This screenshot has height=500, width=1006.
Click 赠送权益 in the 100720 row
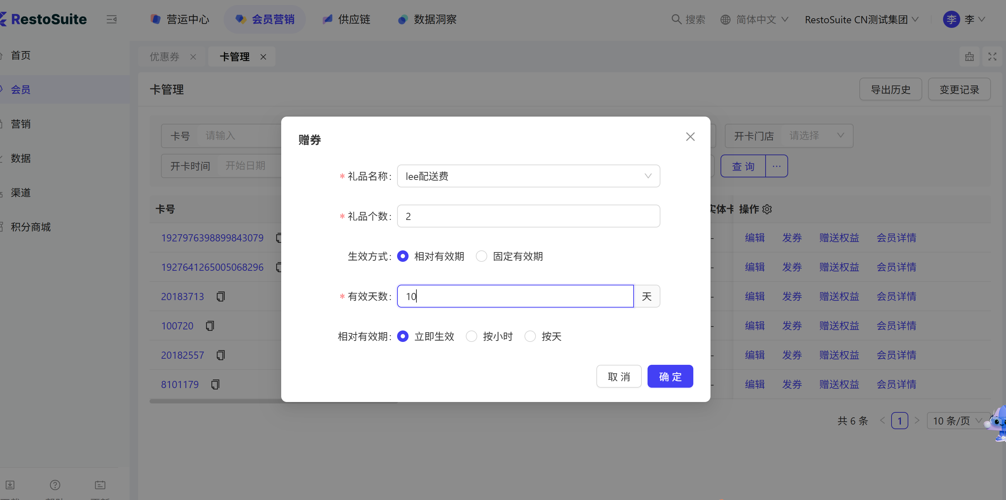coord(839,326)
